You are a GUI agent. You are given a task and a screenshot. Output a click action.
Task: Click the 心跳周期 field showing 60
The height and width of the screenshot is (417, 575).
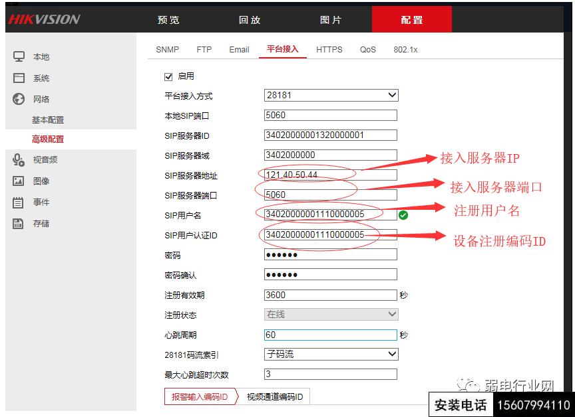(x=330, y=335)
